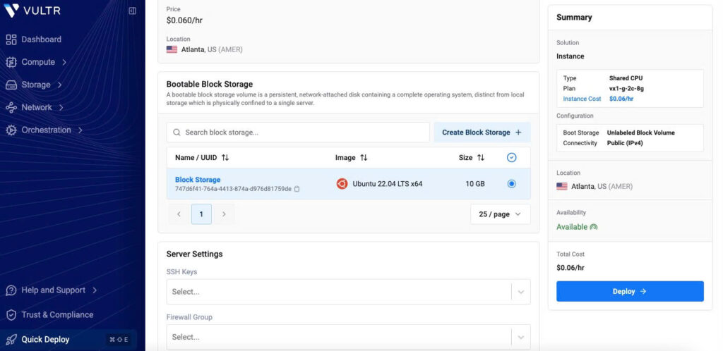The height and width of the screenshot is (351, 723).
Task: Select page 1 in pagination
Action: point(201,214)
